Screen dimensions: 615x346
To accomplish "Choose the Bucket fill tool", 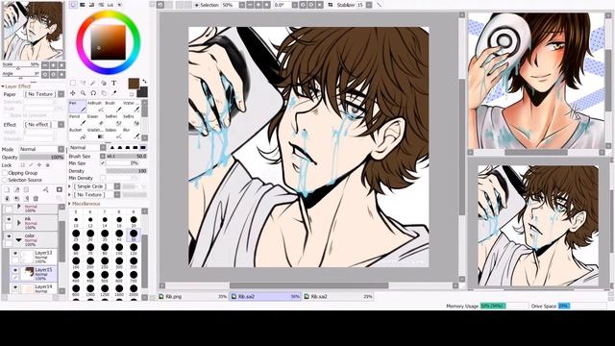I will 77,134.
